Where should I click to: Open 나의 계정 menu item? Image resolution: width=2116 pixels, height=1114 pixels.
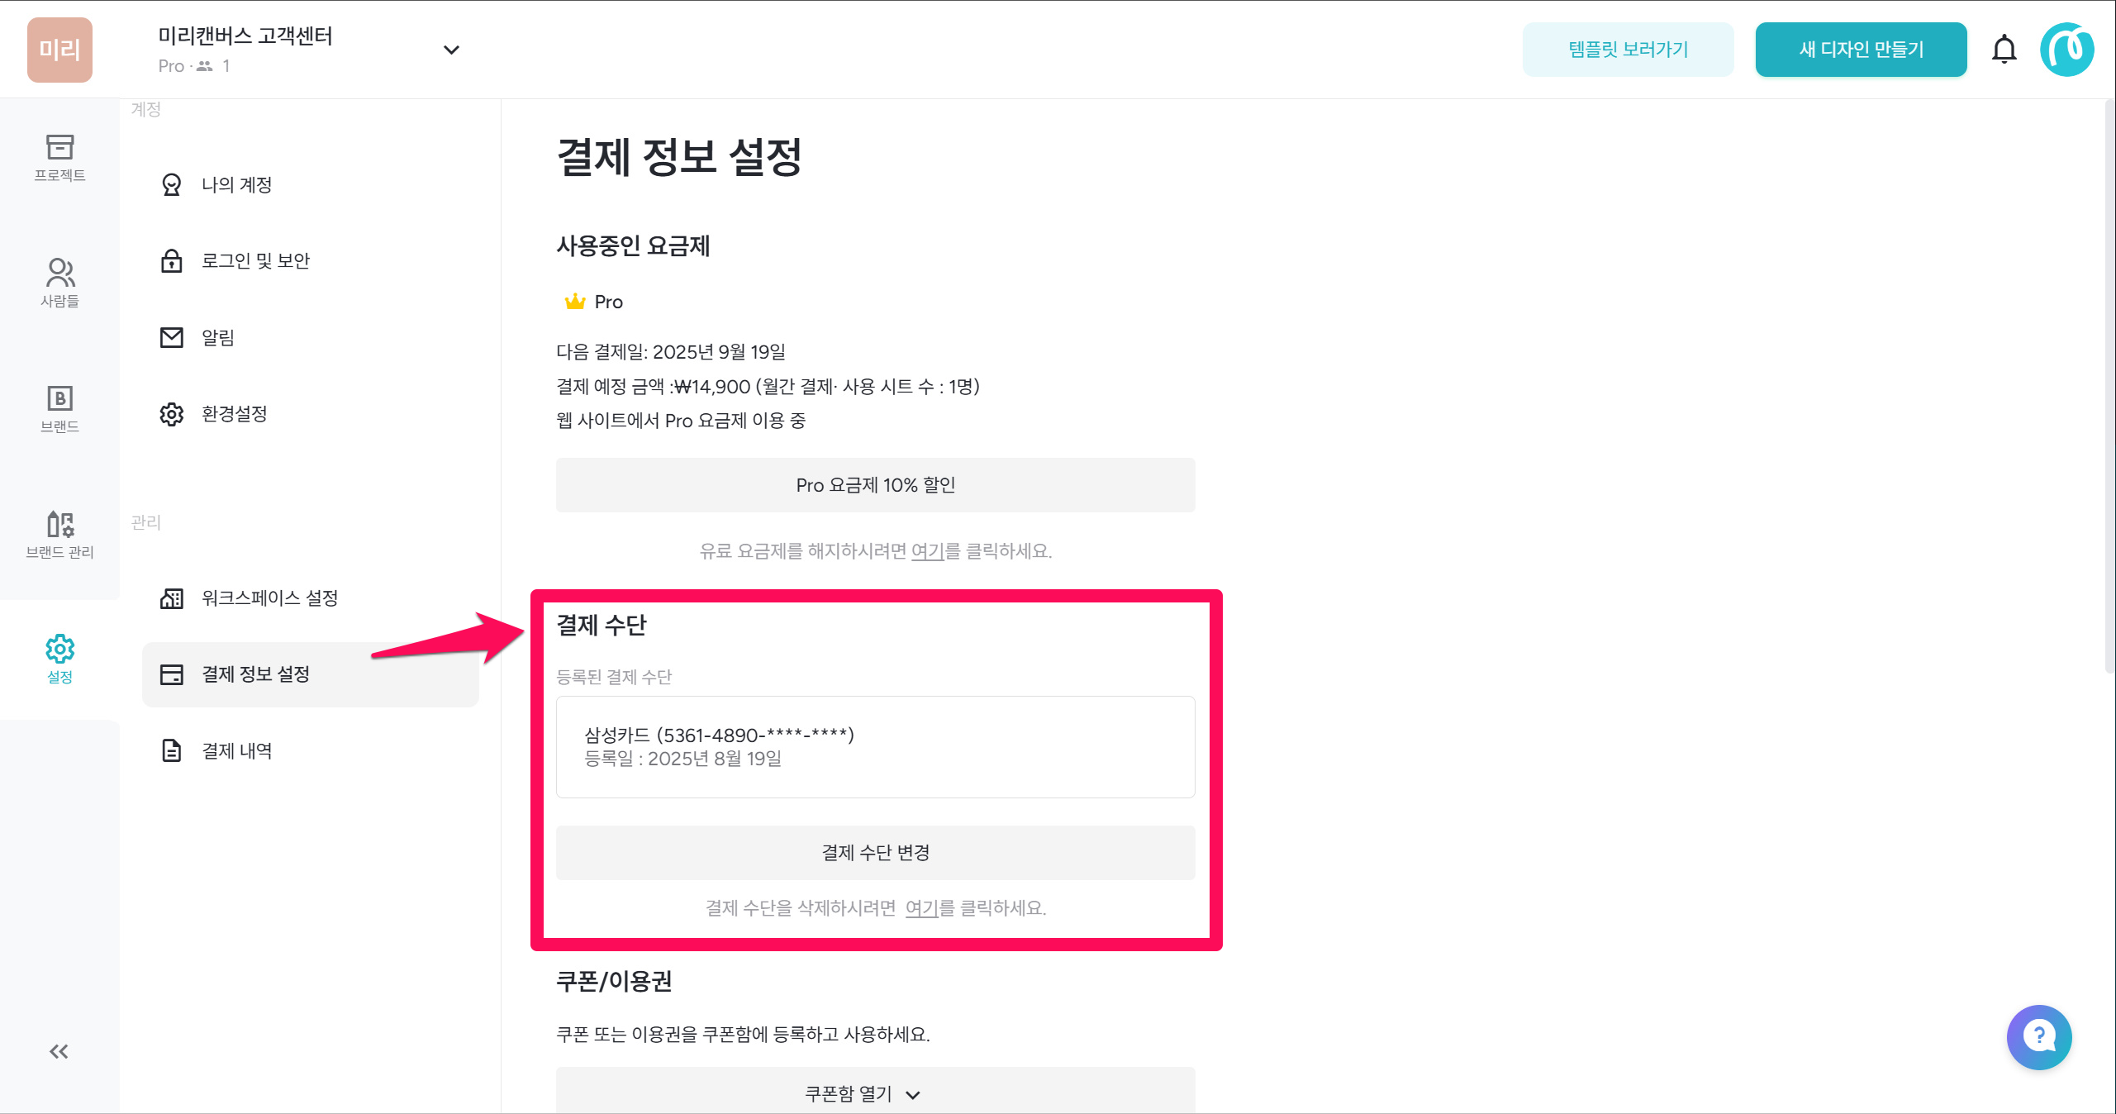click(x=236, y=184)
